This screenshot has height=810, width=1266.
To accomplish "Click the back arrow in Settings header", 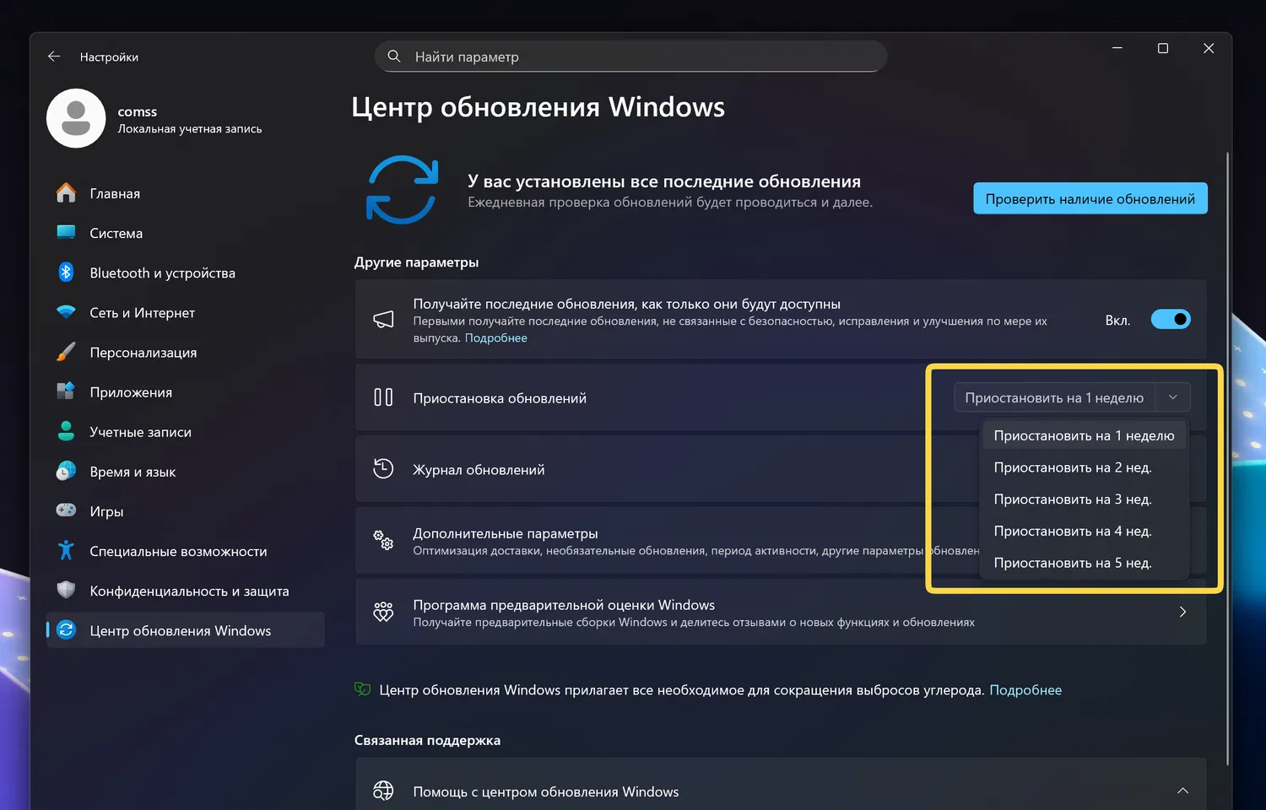I will pos(54,57).
